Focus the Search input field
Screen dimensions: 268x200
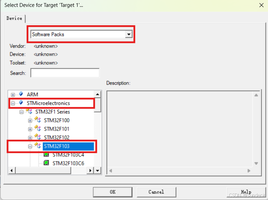click(65, 73)
